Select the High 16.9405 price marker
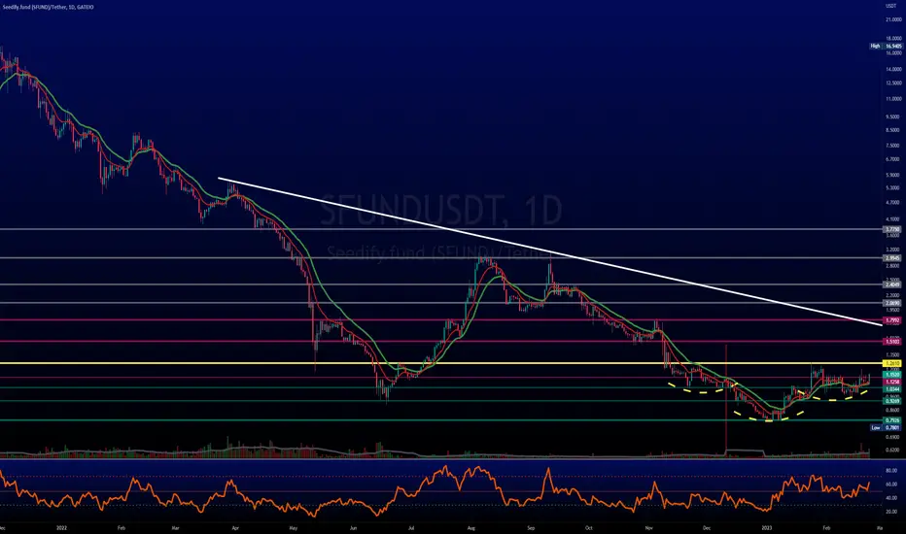 click(887, 46)
